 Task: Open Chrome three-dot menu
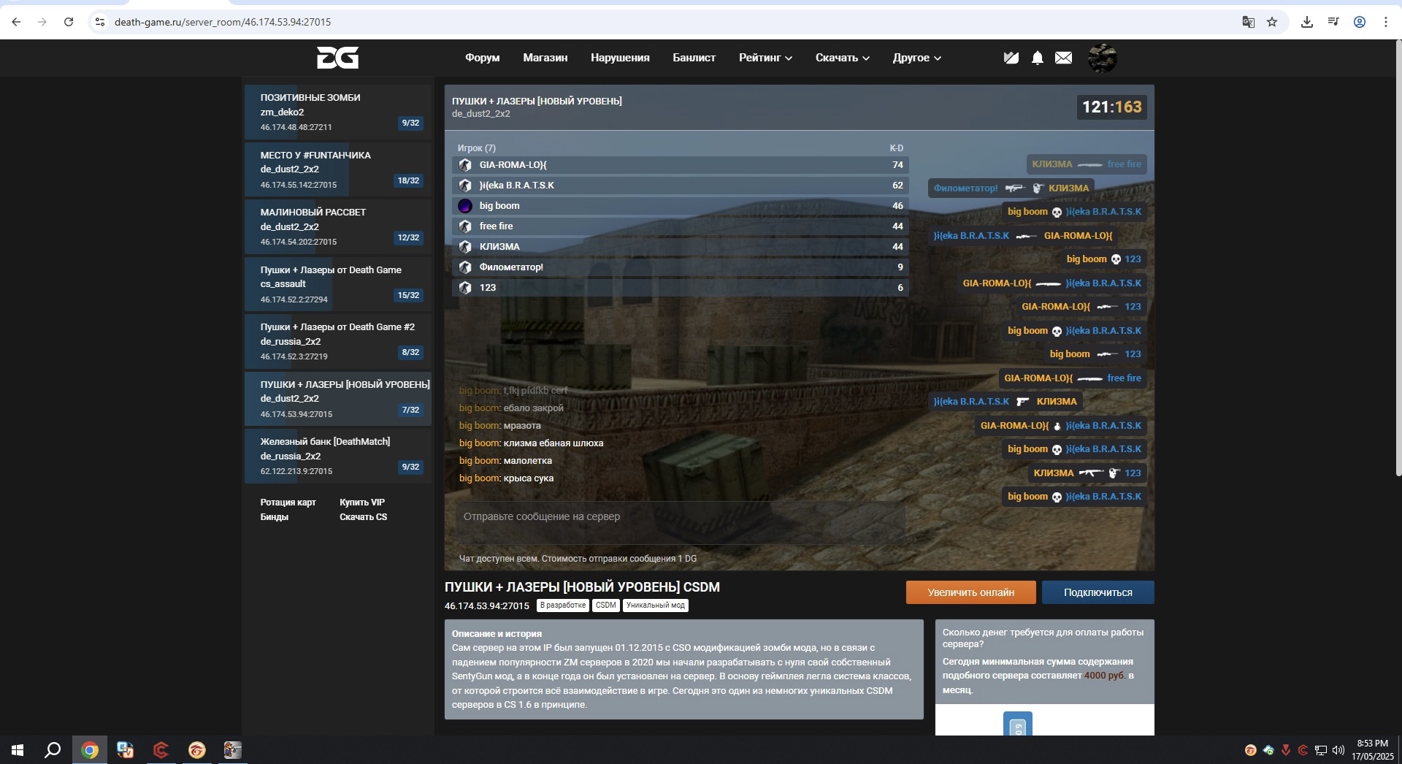coord(1385,22)
